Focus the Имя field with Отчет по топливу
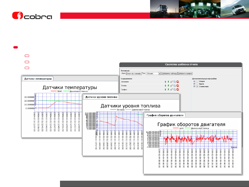Viewport: 249px width, 187px height. point(134,74)
